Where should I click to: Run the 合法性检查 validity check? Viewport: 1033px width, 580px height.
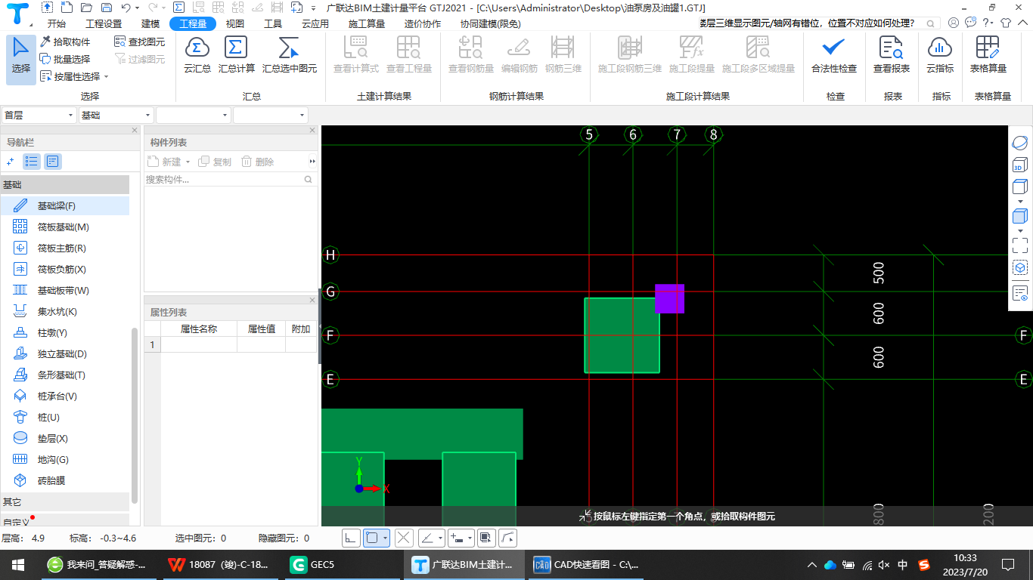pyautogui.click(x=834, y=56)
